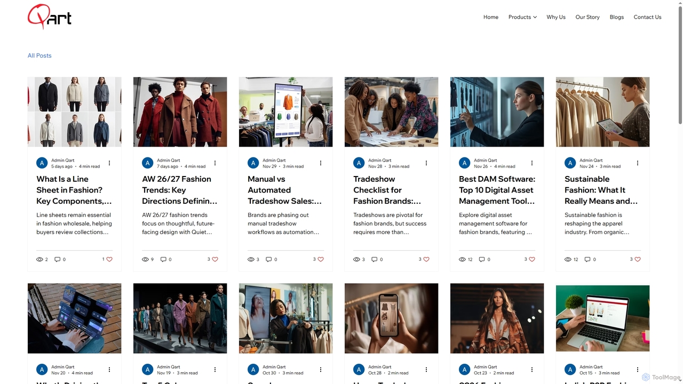Screen dimensions: 683x384
Task: Open the laptop dashboard thumbnail
Action: click(75, 318)
